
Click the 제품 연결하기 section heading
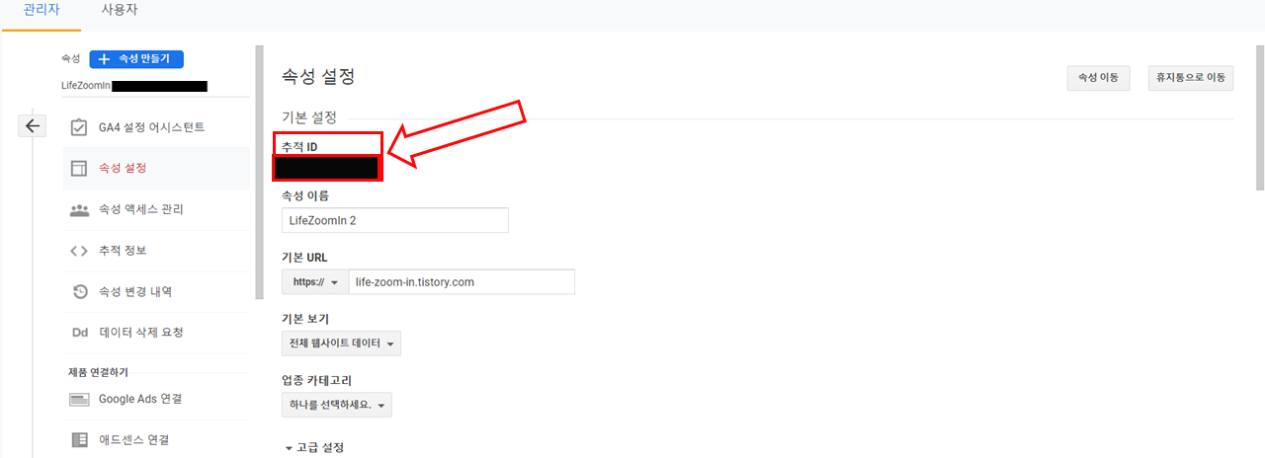click(x=98, y=372)
